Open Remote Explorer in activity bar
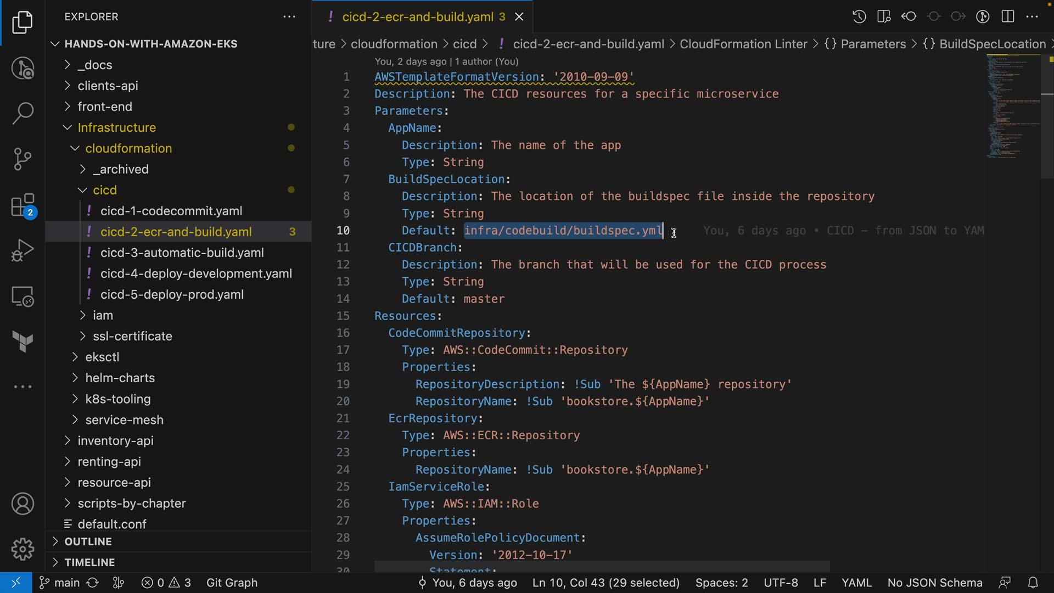 (23, 296)
